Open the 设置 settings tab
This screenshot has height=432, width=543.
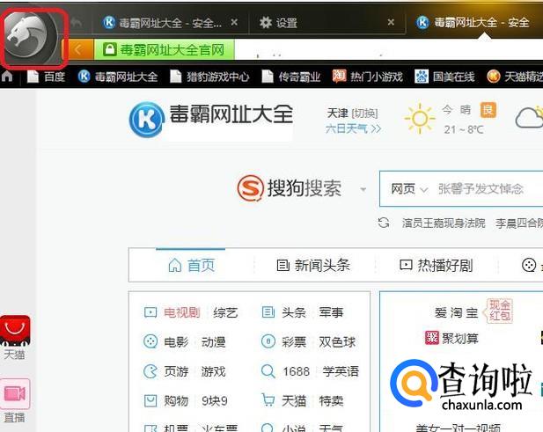[x=278, y=23]
